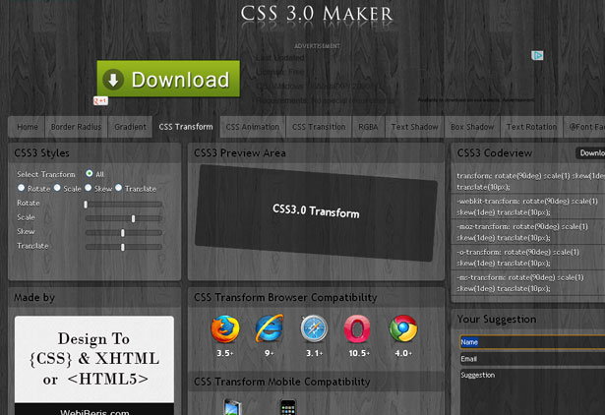This screenshot has height=415, width=605.
Task: Click the Google +1 badge
Action: [x=100, y=101]
